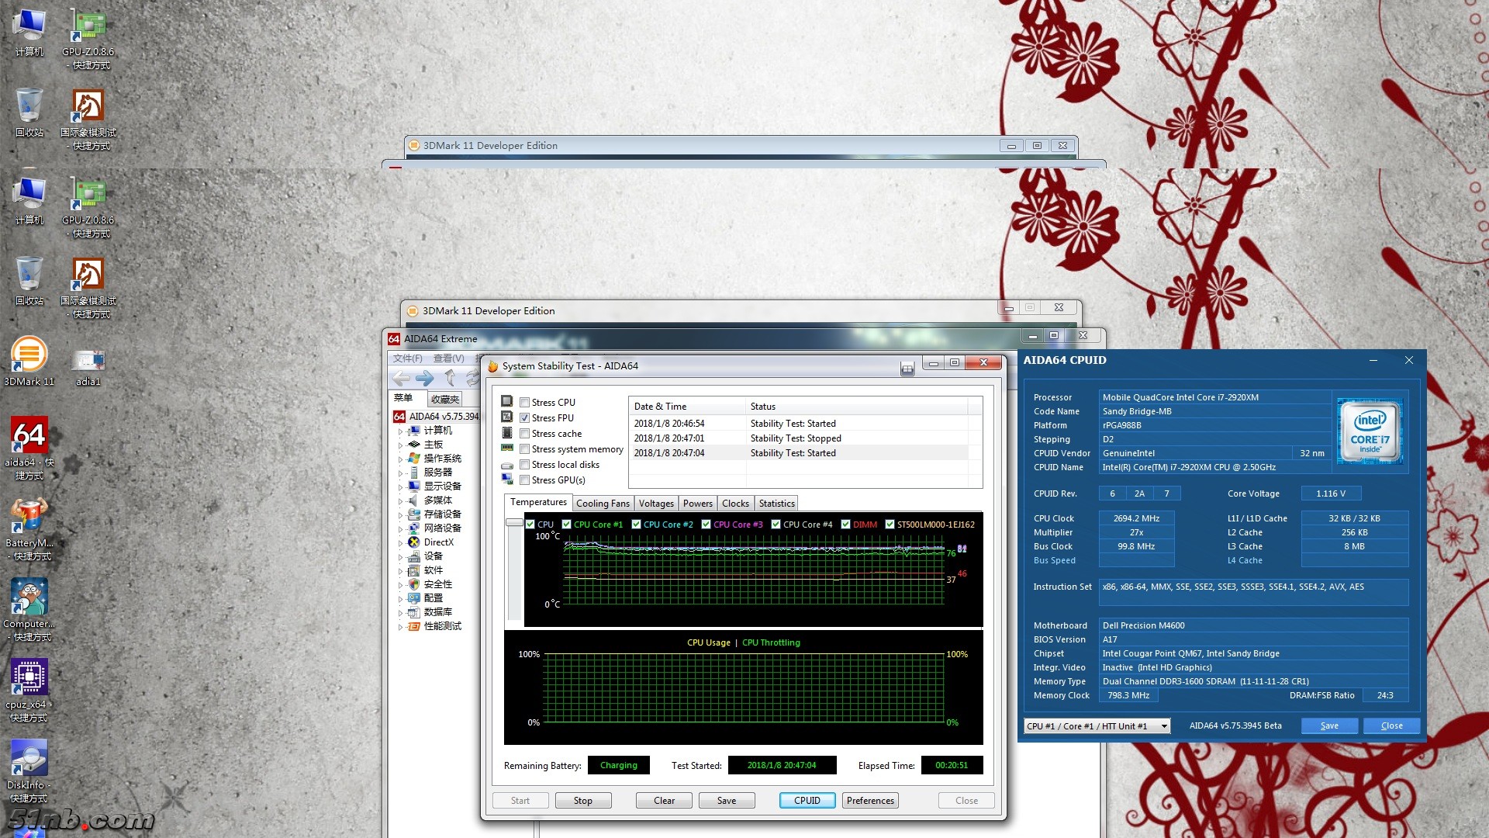Click the Clear button in Stability Test

coord(664,801)
